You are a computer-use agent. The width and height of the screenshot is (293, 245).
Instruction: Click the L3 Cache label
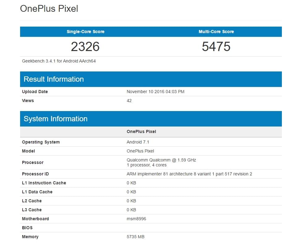tap(32, 210)
